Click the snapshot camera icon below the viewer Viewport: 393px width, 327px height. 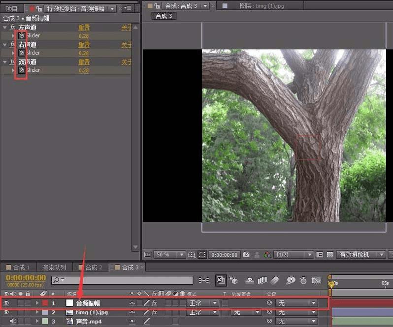[246, 255]
